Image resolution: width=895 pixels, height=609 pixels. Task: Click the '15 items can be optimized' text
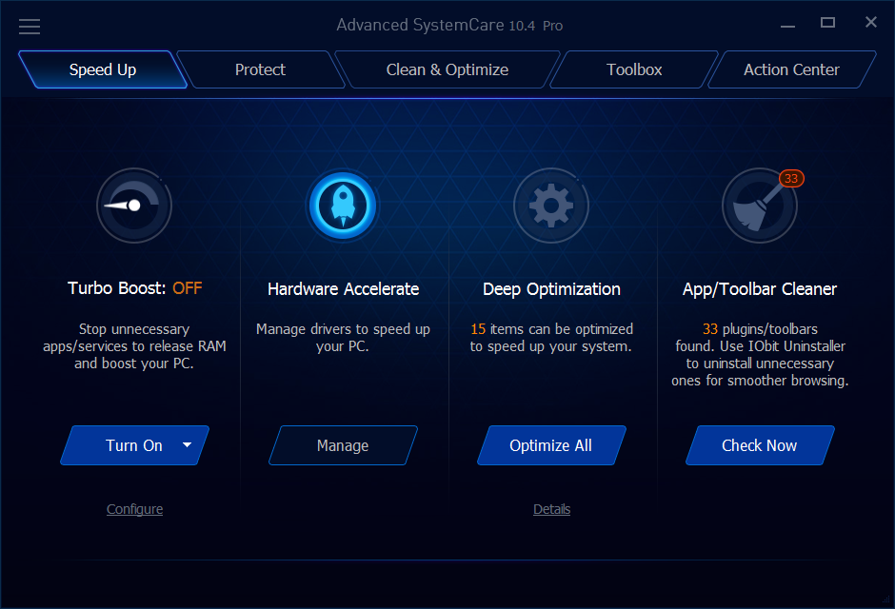pyautogui.click(x=551, y=338)
